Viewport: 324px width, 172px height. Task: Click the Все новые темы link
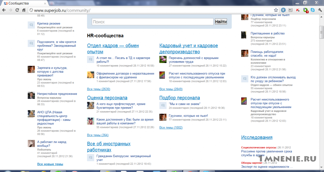click(50, 164)
